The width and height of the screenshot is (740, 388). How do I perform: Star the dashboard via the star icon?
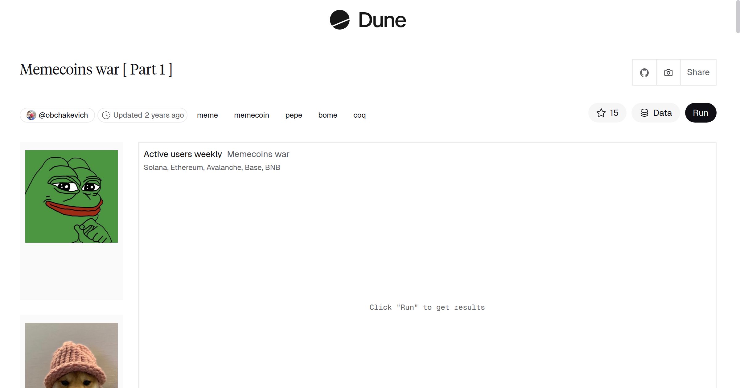pyautogui.click(x=601, y=113)
